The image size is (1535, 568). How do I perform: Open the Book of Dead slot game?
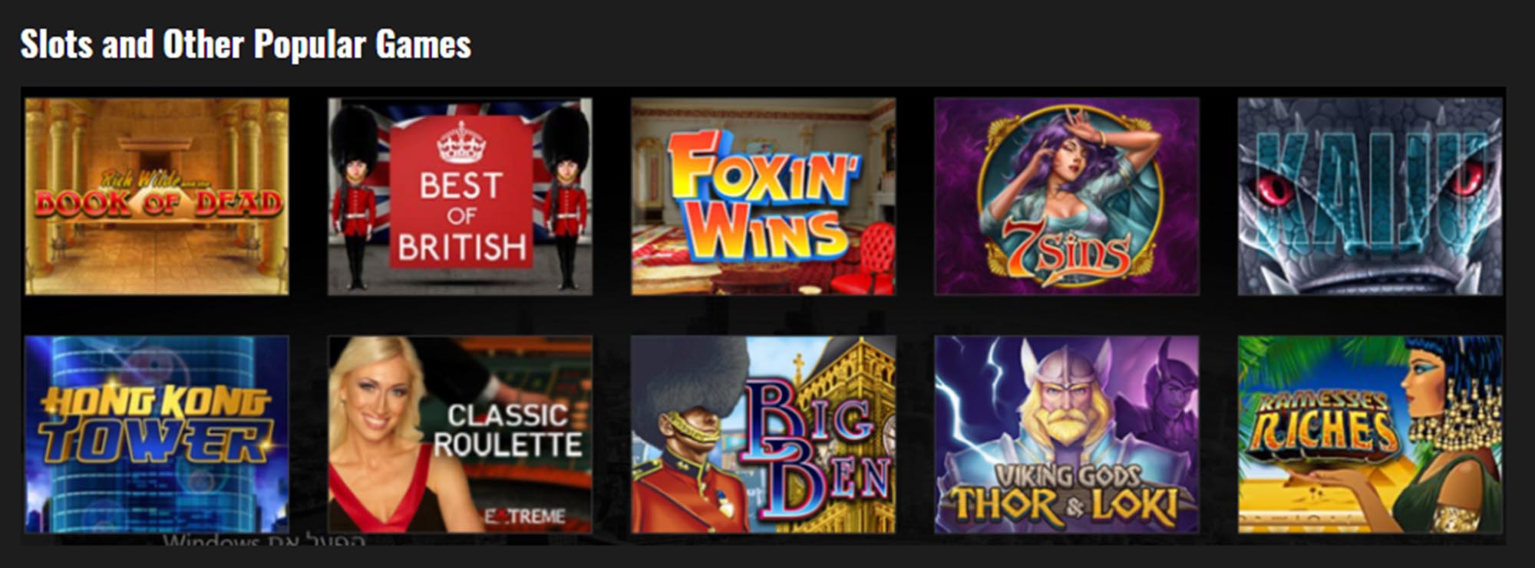pyautogui.click(x=157, y=196)
